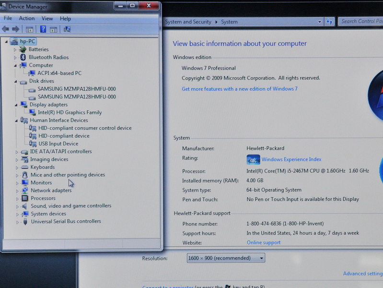Click the Search Control Panel field
The image size is (383, 288).
360,22
